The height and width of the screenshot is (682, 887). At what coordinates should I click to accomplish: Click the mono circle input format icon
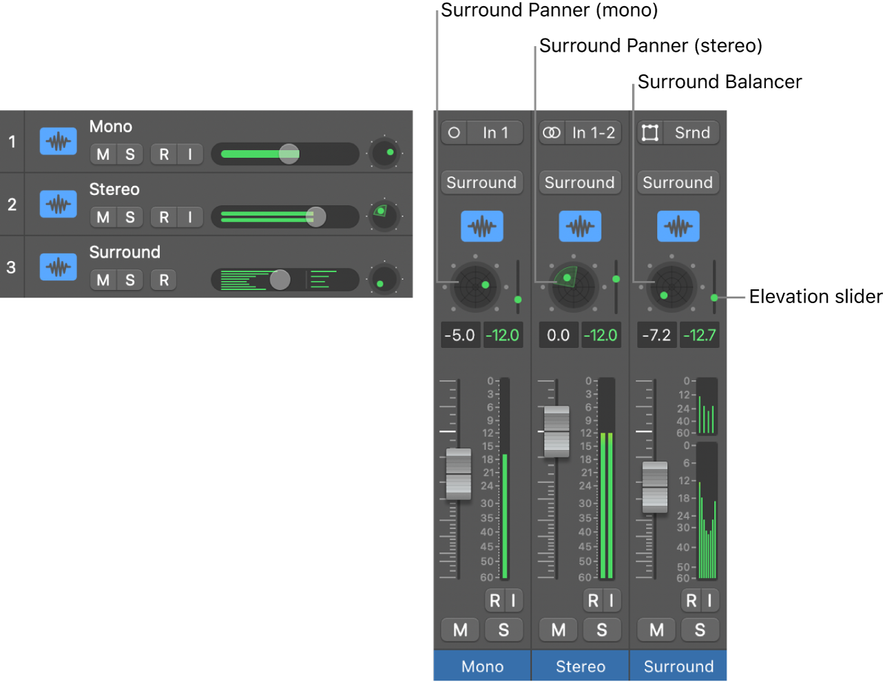pyautogui.click(x=453, y=132)
